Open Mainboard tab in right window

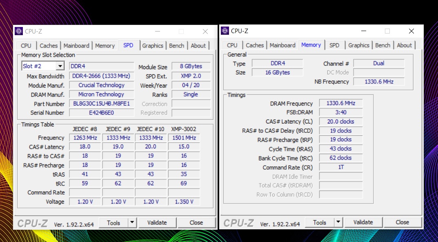point(282,45)
